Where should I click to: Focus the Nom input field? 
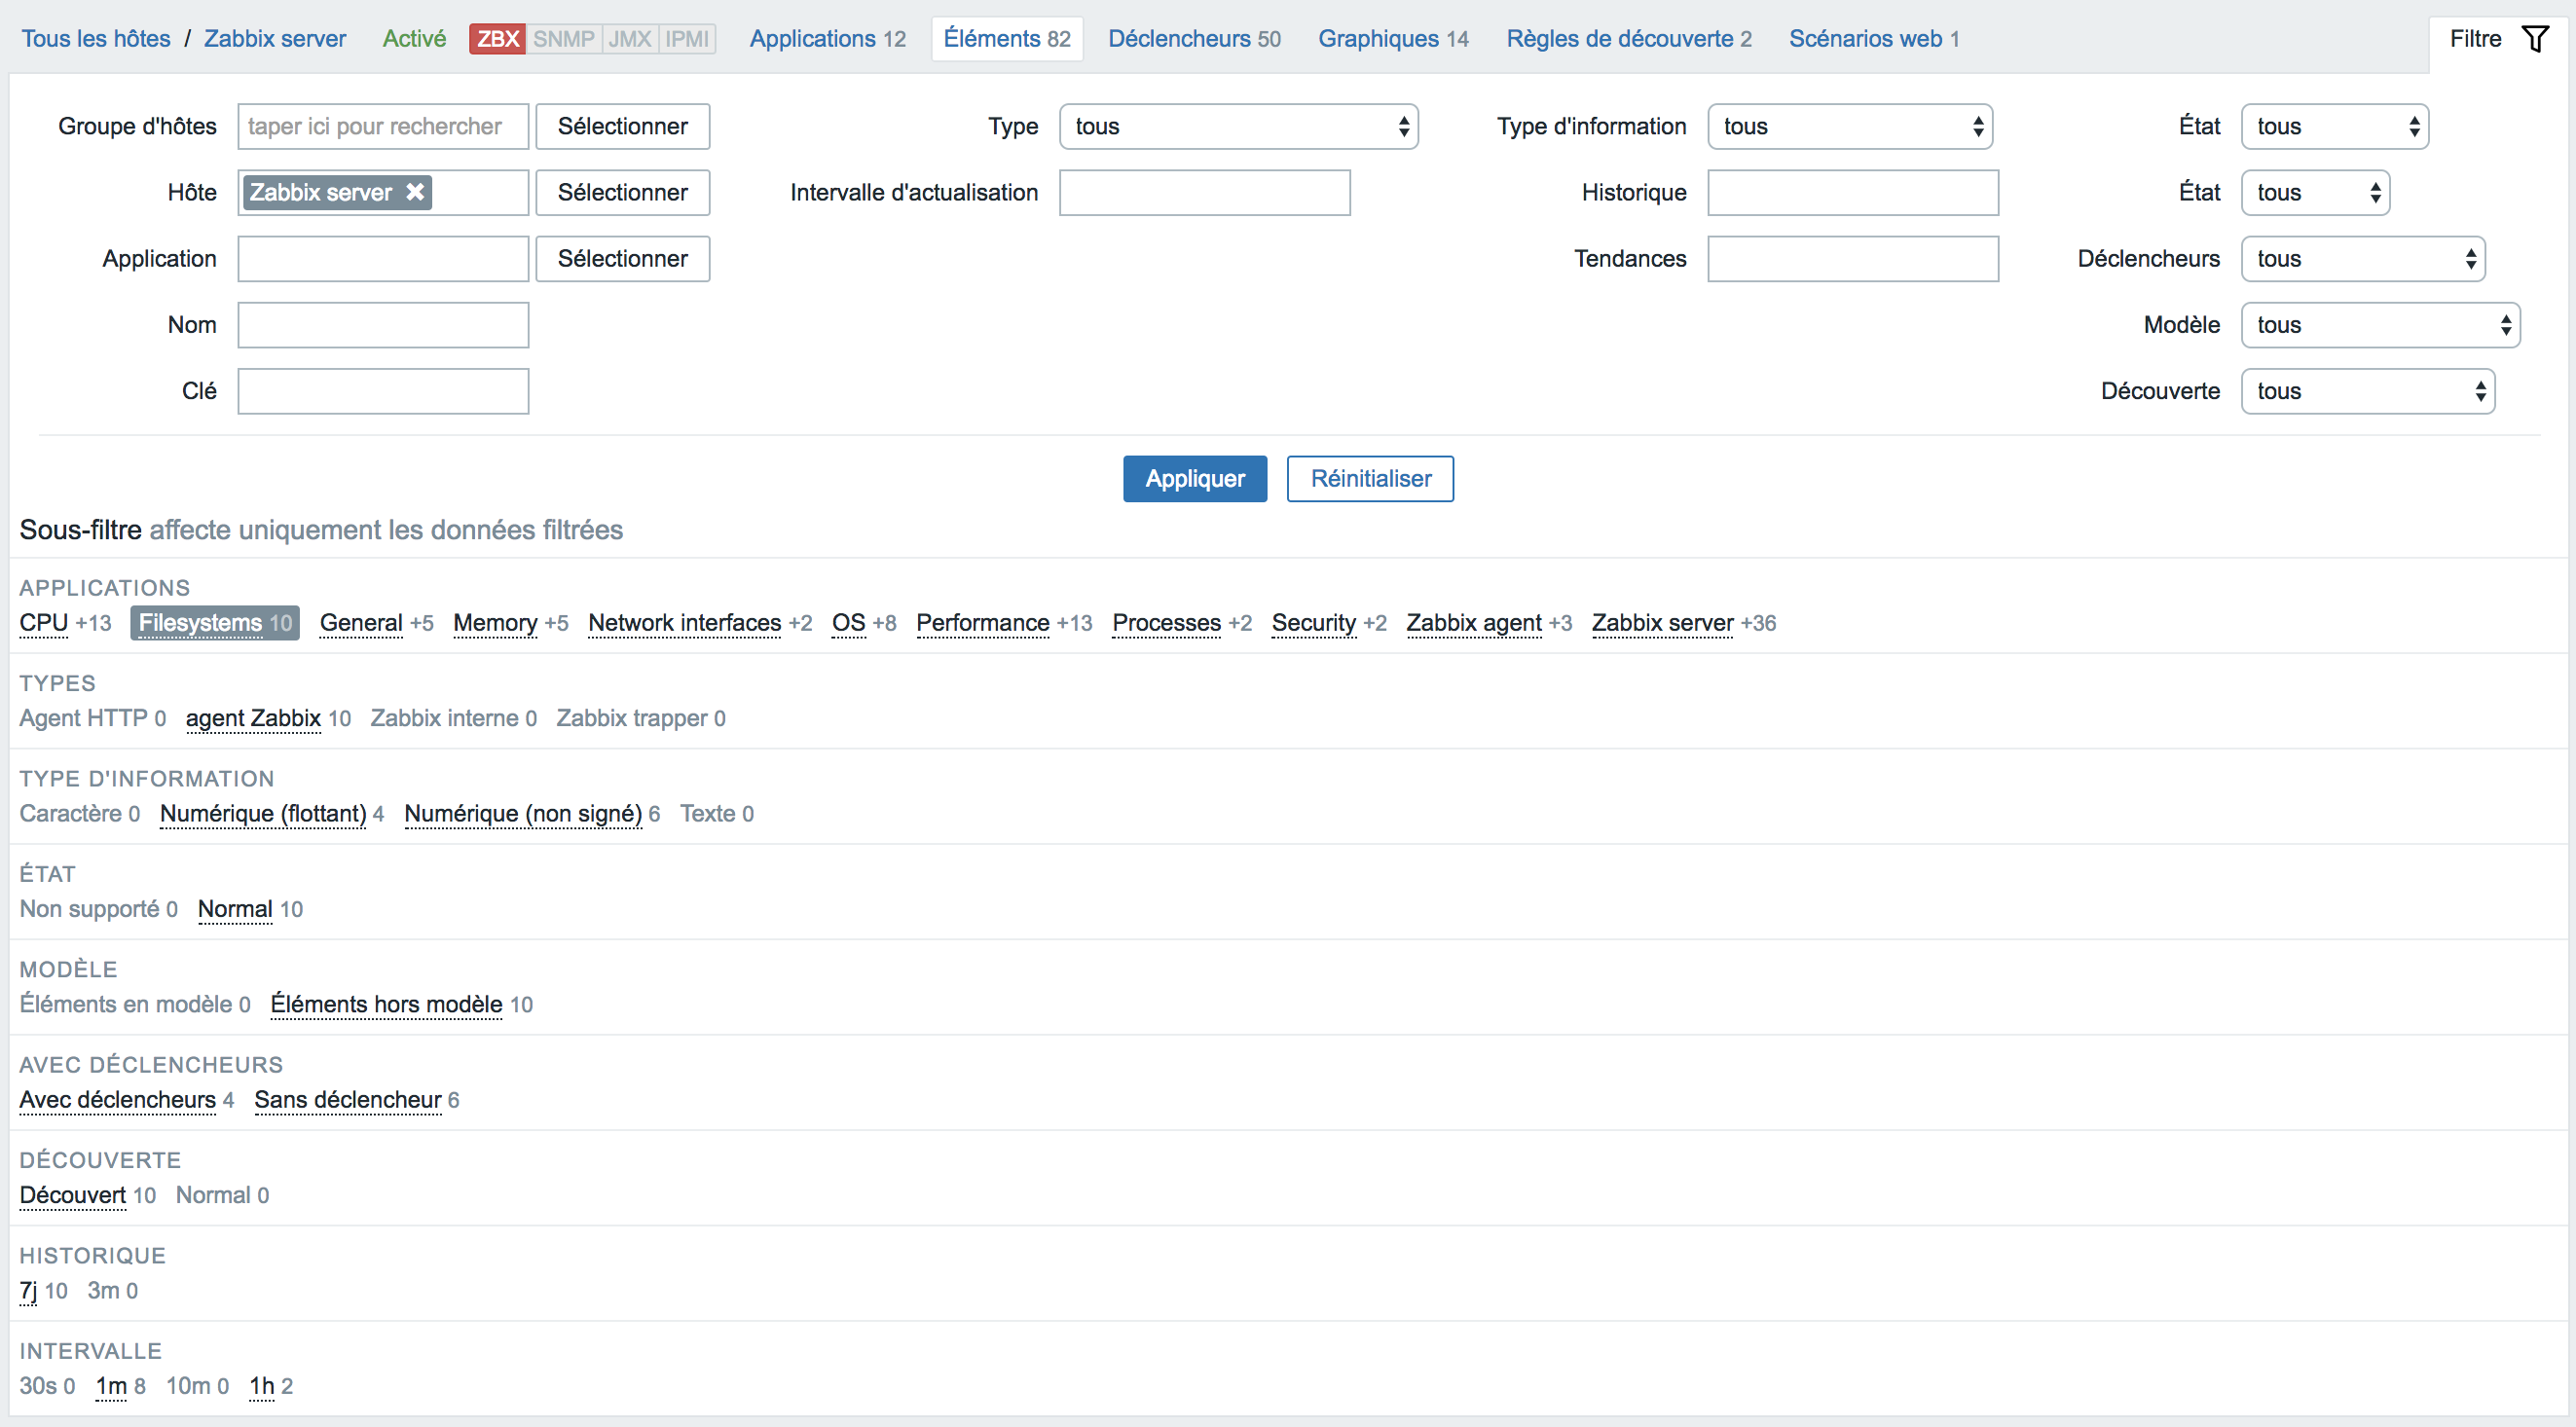pos(383,325)
